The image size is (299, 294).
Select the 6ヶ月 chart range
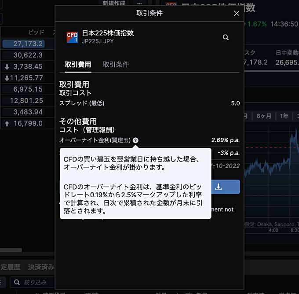point(264,116)
